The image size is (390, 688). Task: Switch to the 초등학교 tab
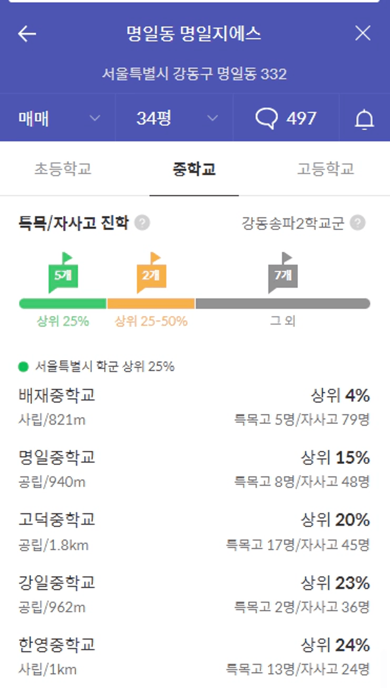[x=63, y=169]
